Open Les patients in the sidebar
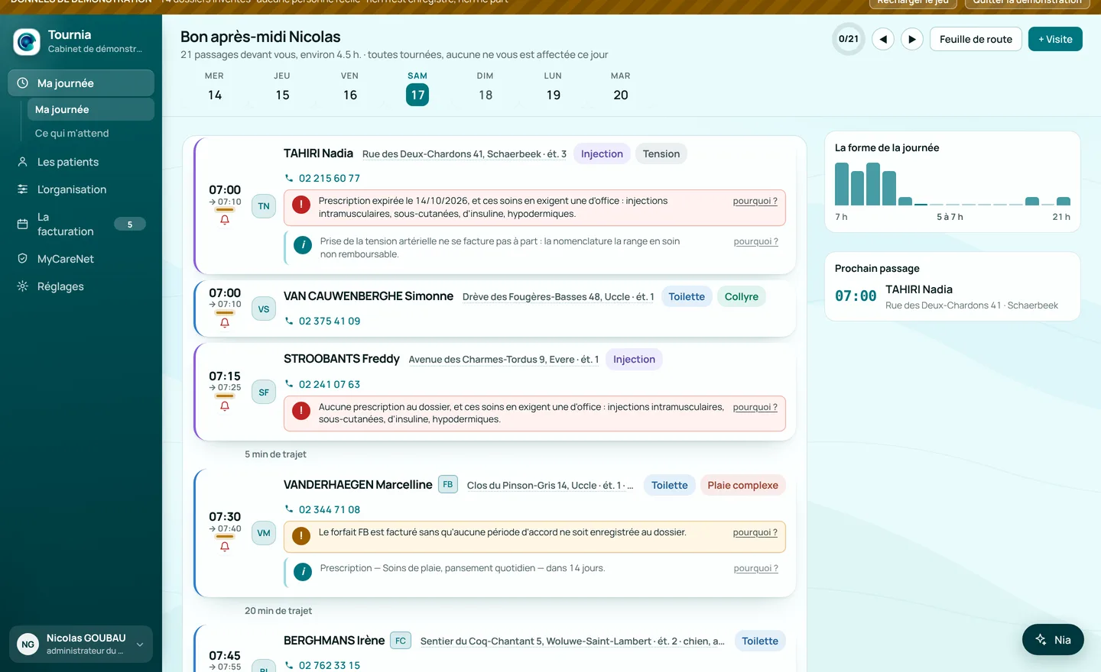 (x=81, y=162)
